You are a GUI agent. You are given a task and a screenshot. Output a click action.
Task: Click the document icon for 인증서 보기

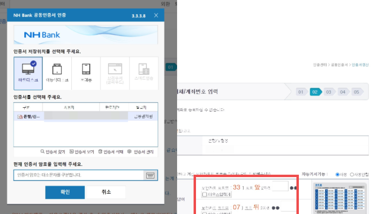point(71,151)
